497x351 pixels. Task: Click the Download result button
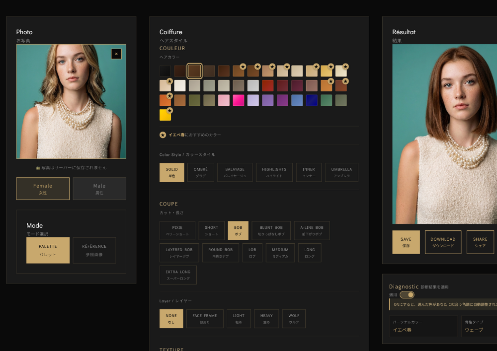tap(443, 242)
